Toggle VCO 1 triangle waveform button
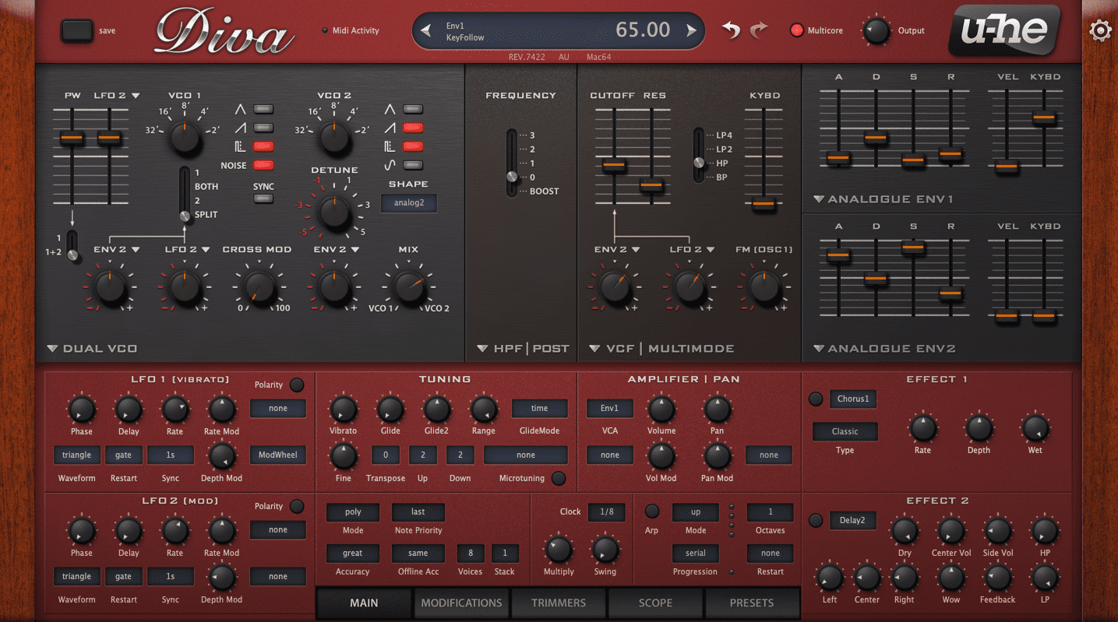1118x622 pixels. (x=264, y=109)
